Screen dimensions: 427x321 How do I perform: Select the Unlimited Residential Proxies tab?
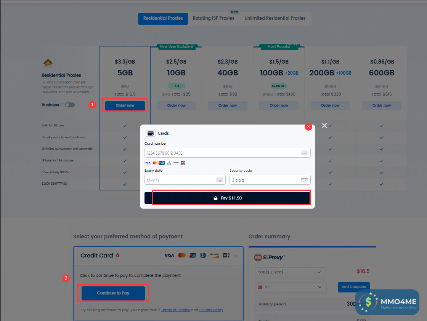275,19
